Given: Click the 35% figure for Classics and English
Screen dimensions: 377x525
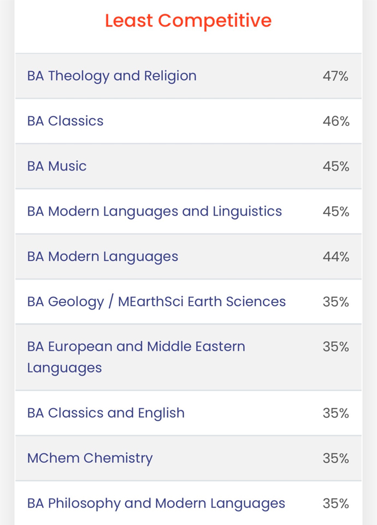Looking at the screenshot, I should [x=335, y=413].
